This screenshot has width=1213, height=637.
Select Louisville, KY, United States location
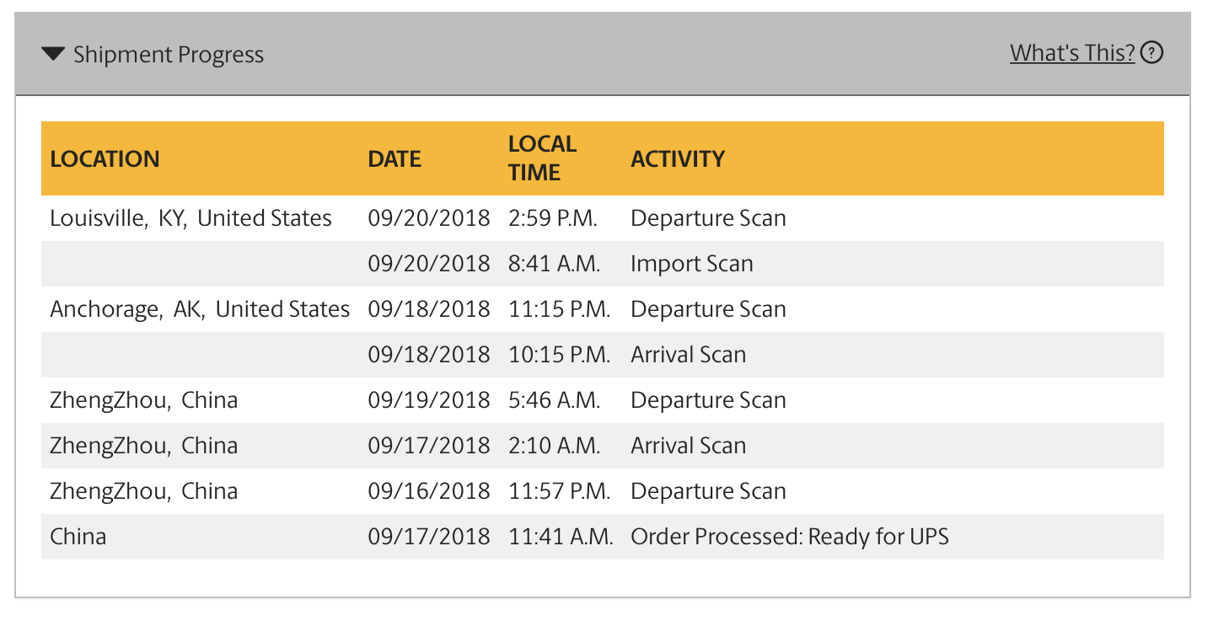(x=191, y=218)
